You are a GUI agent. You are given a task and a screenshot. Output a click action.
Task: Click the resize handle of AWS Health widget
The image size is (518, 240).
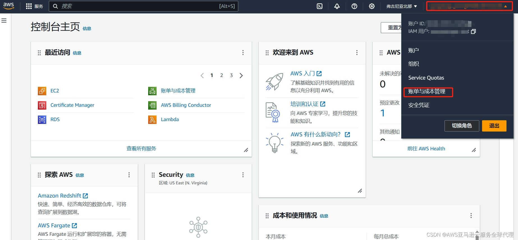click(x=474, y=150)
